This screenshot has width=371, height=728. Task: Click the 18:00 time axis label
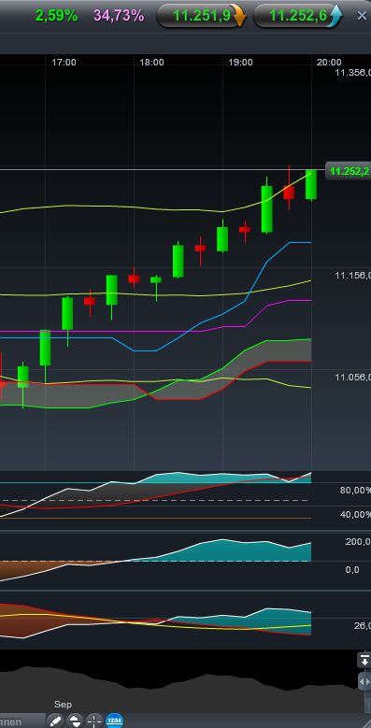151,63
